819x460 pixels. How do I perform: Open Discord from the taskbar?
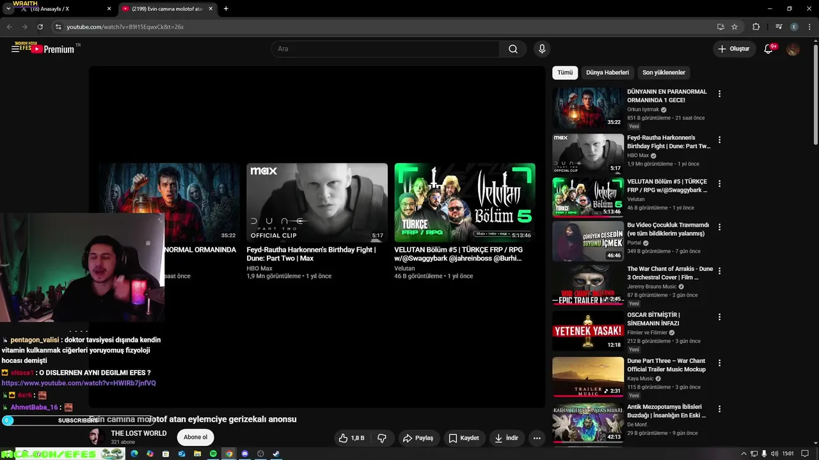click(244, 454)
